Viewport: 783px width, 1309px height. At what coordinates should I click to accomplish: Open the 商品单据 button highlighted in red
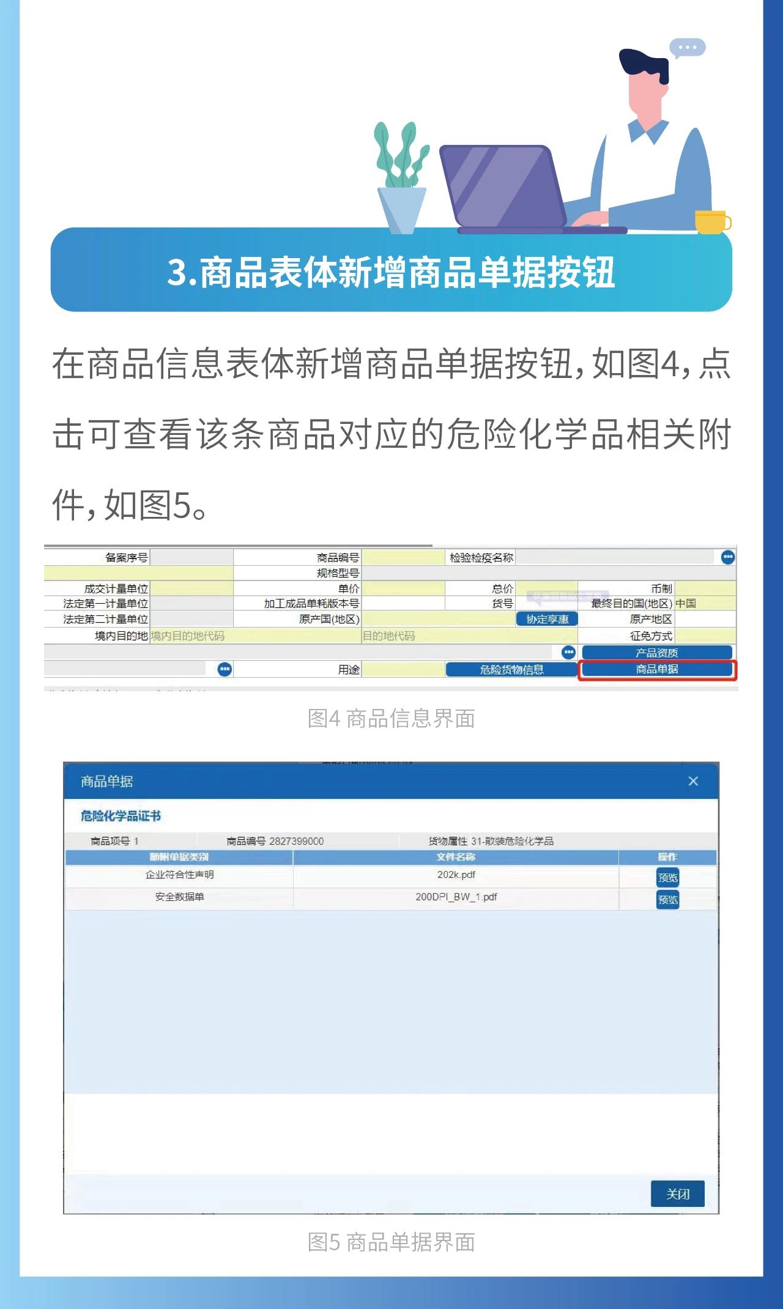tap(657, 669)
